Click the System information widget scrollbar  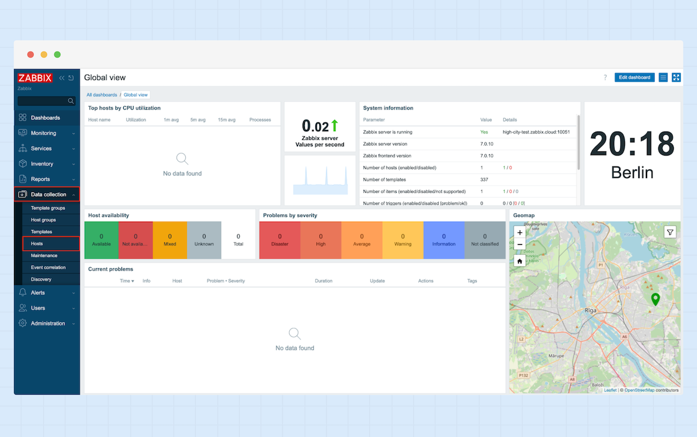579,142
